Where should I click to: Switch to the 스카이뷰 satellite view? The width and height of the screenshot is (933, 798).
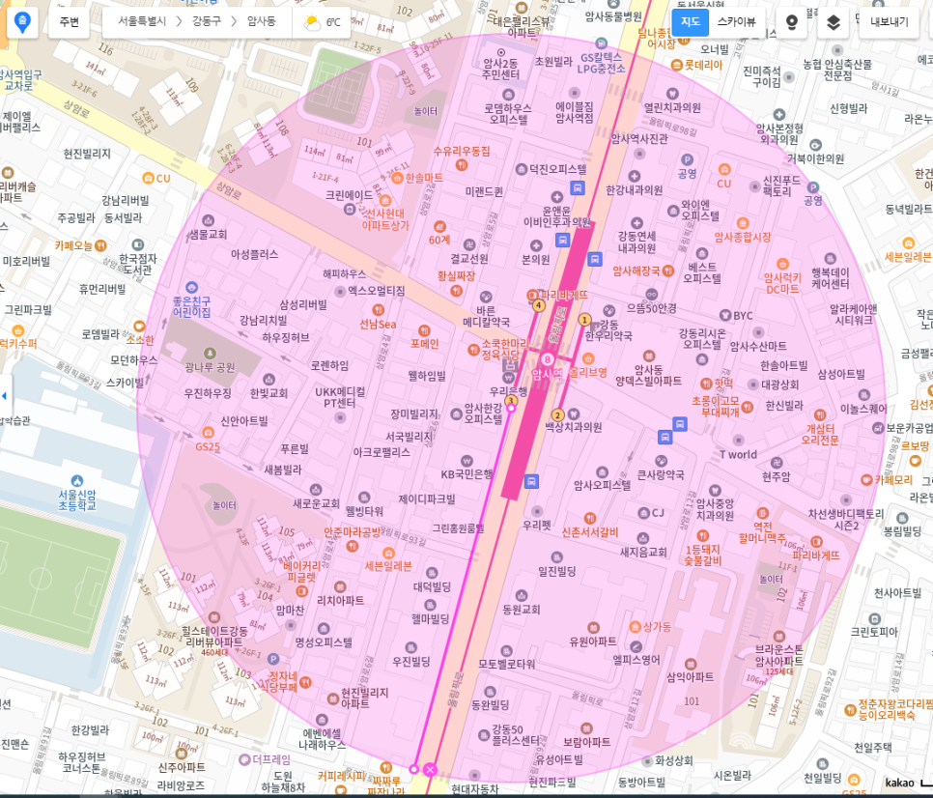(x=736, y=22)
